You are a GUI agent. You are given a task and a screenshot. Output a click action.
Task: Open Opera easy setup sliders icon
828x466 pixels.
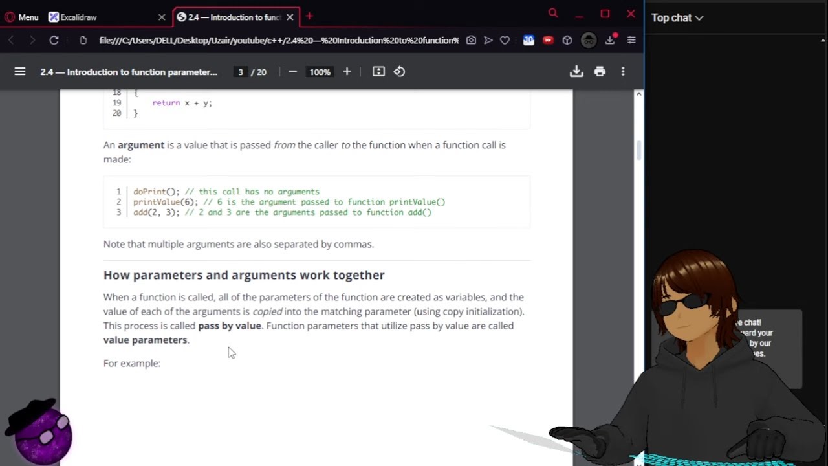pos(631,40)
